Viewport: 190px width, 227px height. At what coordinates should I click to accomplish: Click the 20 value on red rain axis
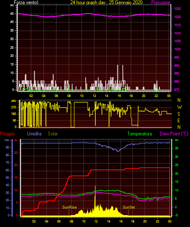[16, 165]
